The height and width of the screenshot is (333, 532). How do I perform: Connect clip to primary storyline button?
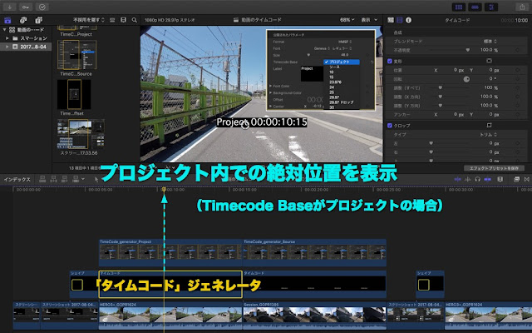42,179
